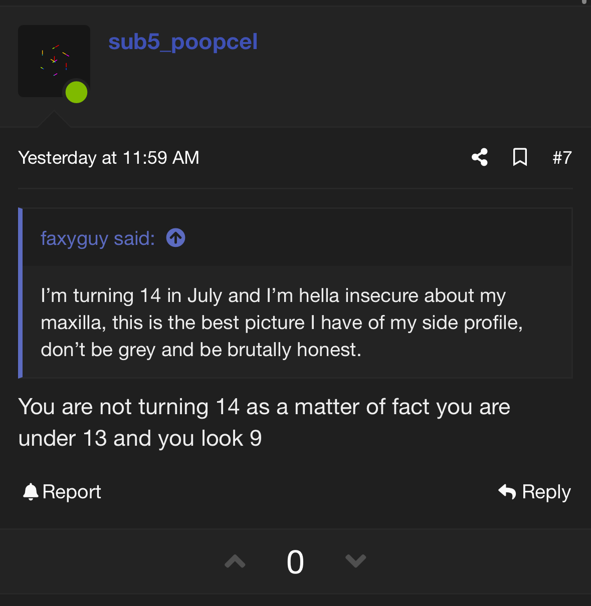Click the 'faxyguy said:' quote attribution
The image size is (591, 606).
[98, 238]
